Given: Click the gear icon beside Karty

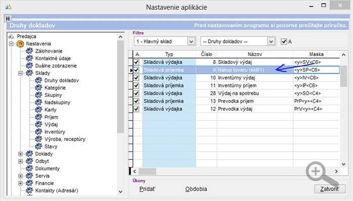Looking at the screenshot, I should [x=38, y=110].
